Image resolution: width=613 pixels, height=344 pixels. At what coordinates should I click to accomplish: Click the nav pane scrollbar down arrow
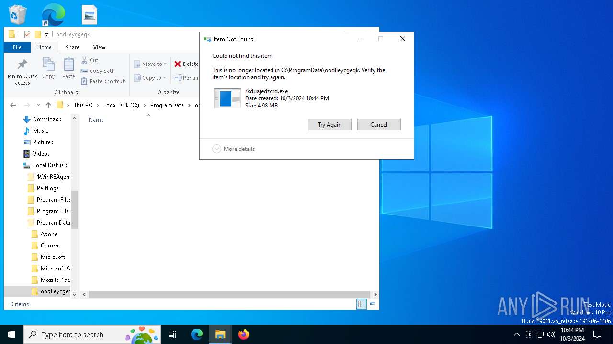pyautogui.click(x=74, y=294)
